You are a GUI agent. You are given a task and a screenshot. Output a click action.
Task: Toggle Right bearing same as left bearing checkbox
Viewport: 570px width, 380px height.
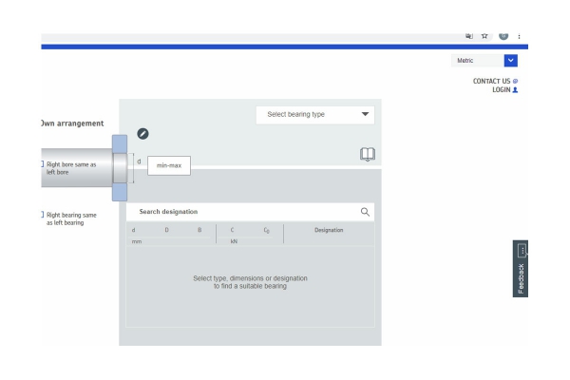[42, 215]
